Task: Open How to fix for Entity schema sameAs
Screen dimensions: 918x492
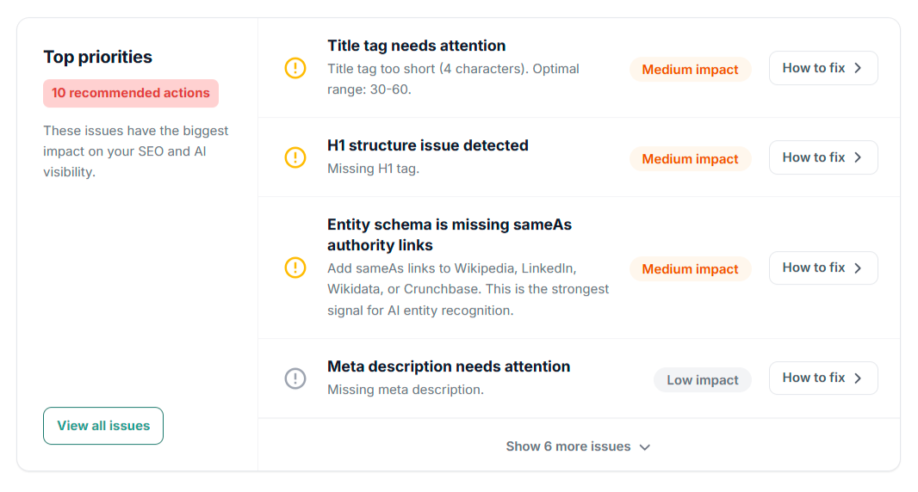Action: click(823, 268)
